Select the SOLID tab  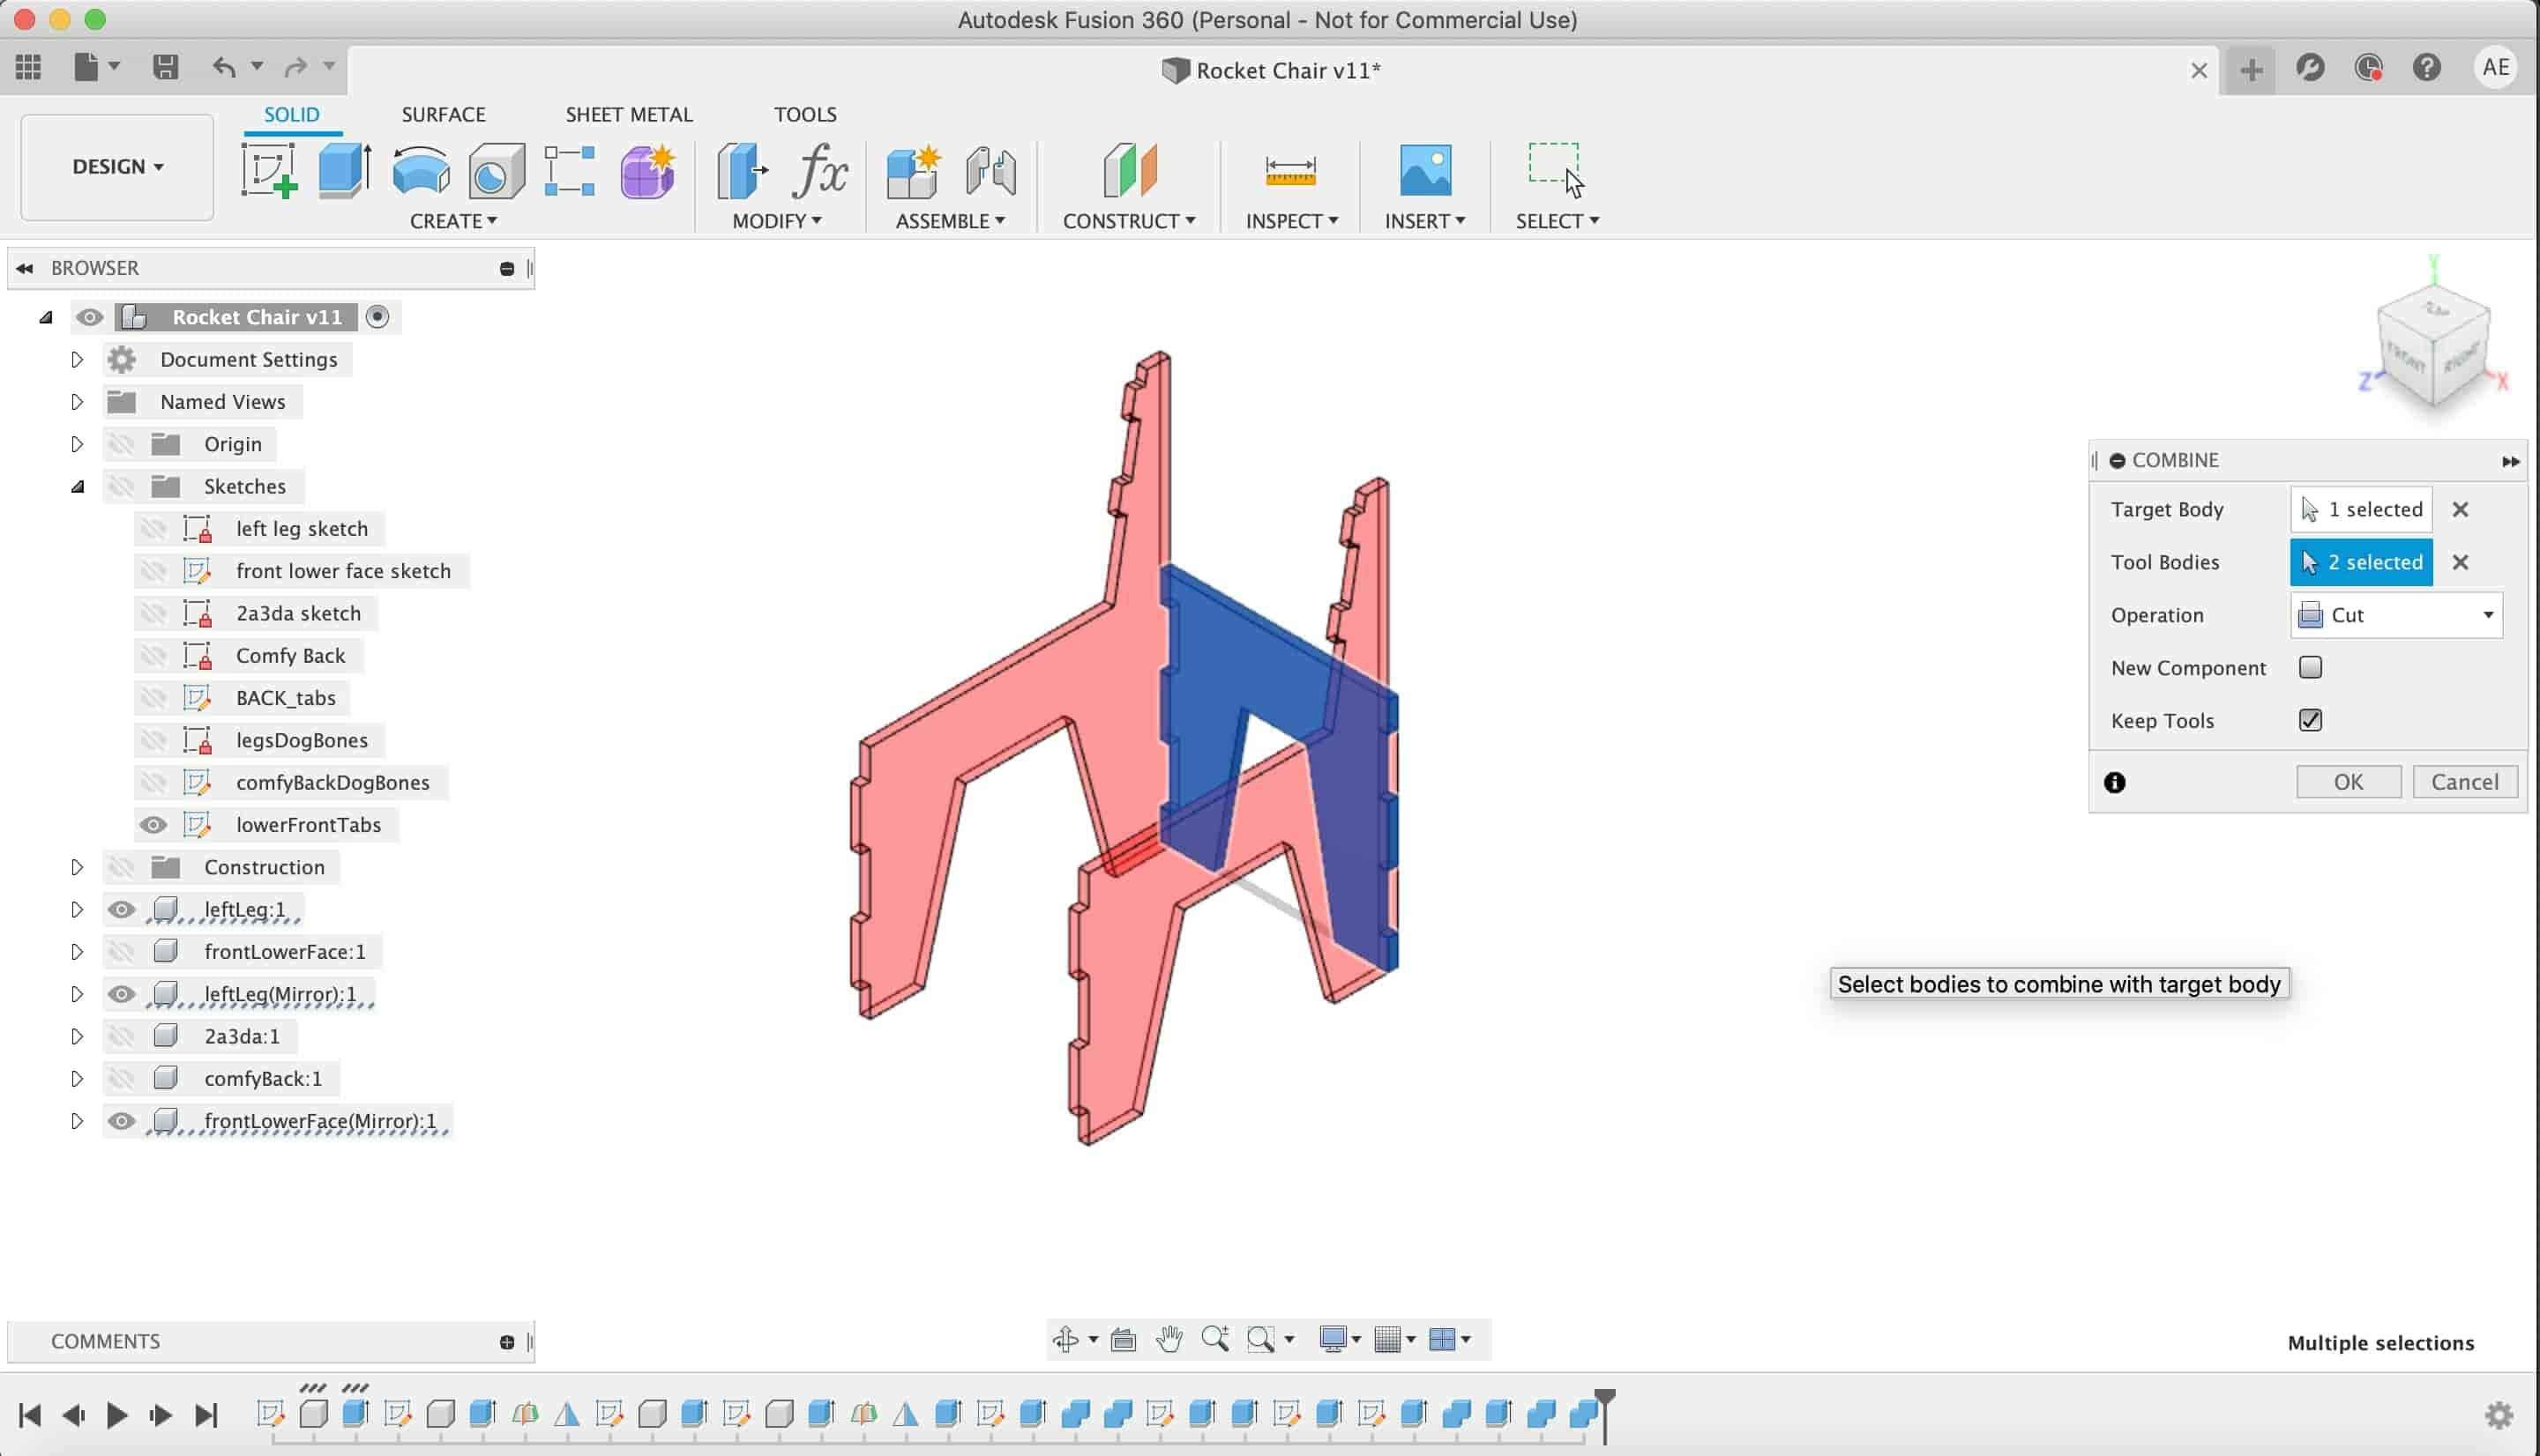pyautogui.click(x=291, y=114)
